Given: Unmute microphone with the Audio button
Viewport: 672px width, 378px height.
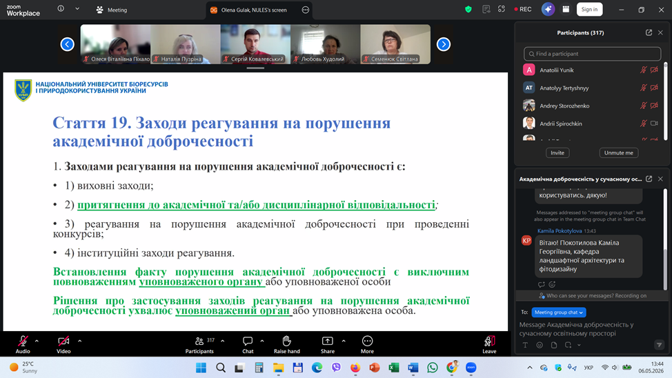Looking at the screenshot, I should tap(23, 345).
